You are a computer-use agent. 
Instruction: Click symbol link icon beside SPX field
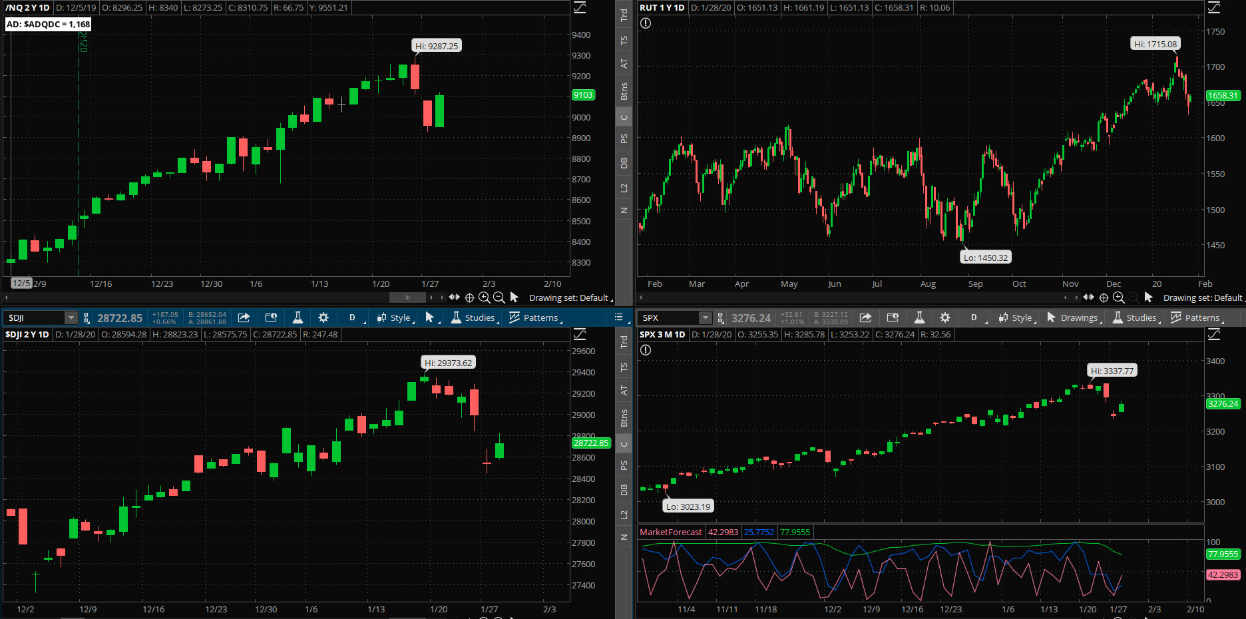[x=721, y=318]
